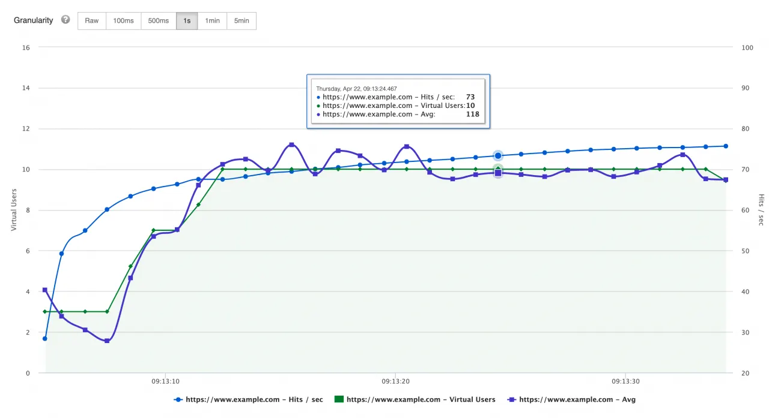769x418 pixels.
Task: Select 1s granularity
Action: pyautogui.click(x=187, y=20)
